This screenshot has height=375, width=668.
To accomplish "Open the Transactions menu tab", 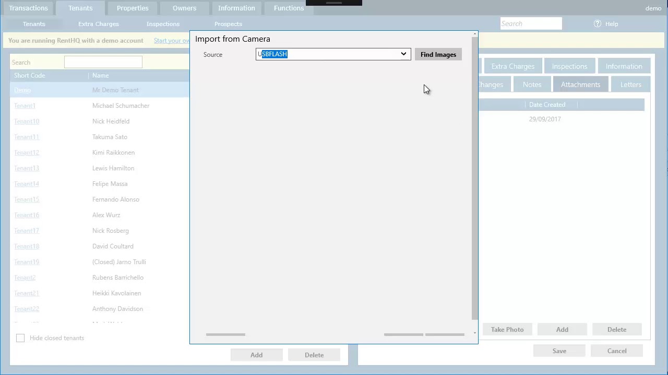I will [x=28, y=8].
